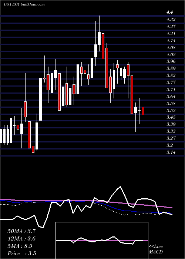Click the 3.2 price axis label
Image resolution: width=185 pixels, height=259 pixels.
170,145
